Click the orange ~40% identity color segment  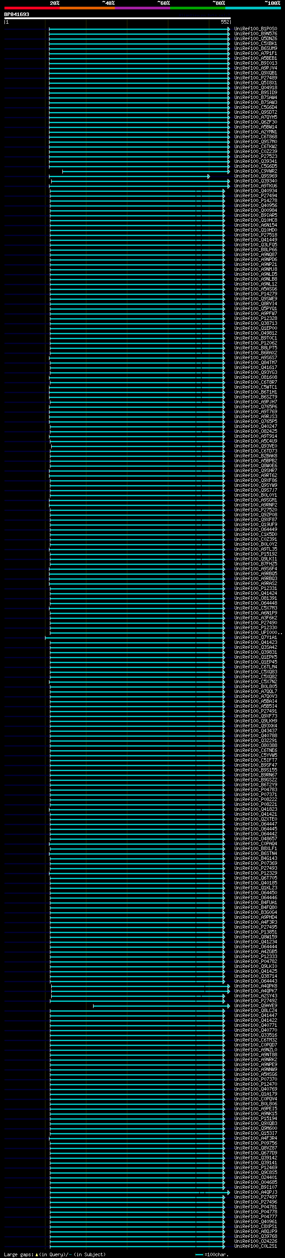point(87,8)
